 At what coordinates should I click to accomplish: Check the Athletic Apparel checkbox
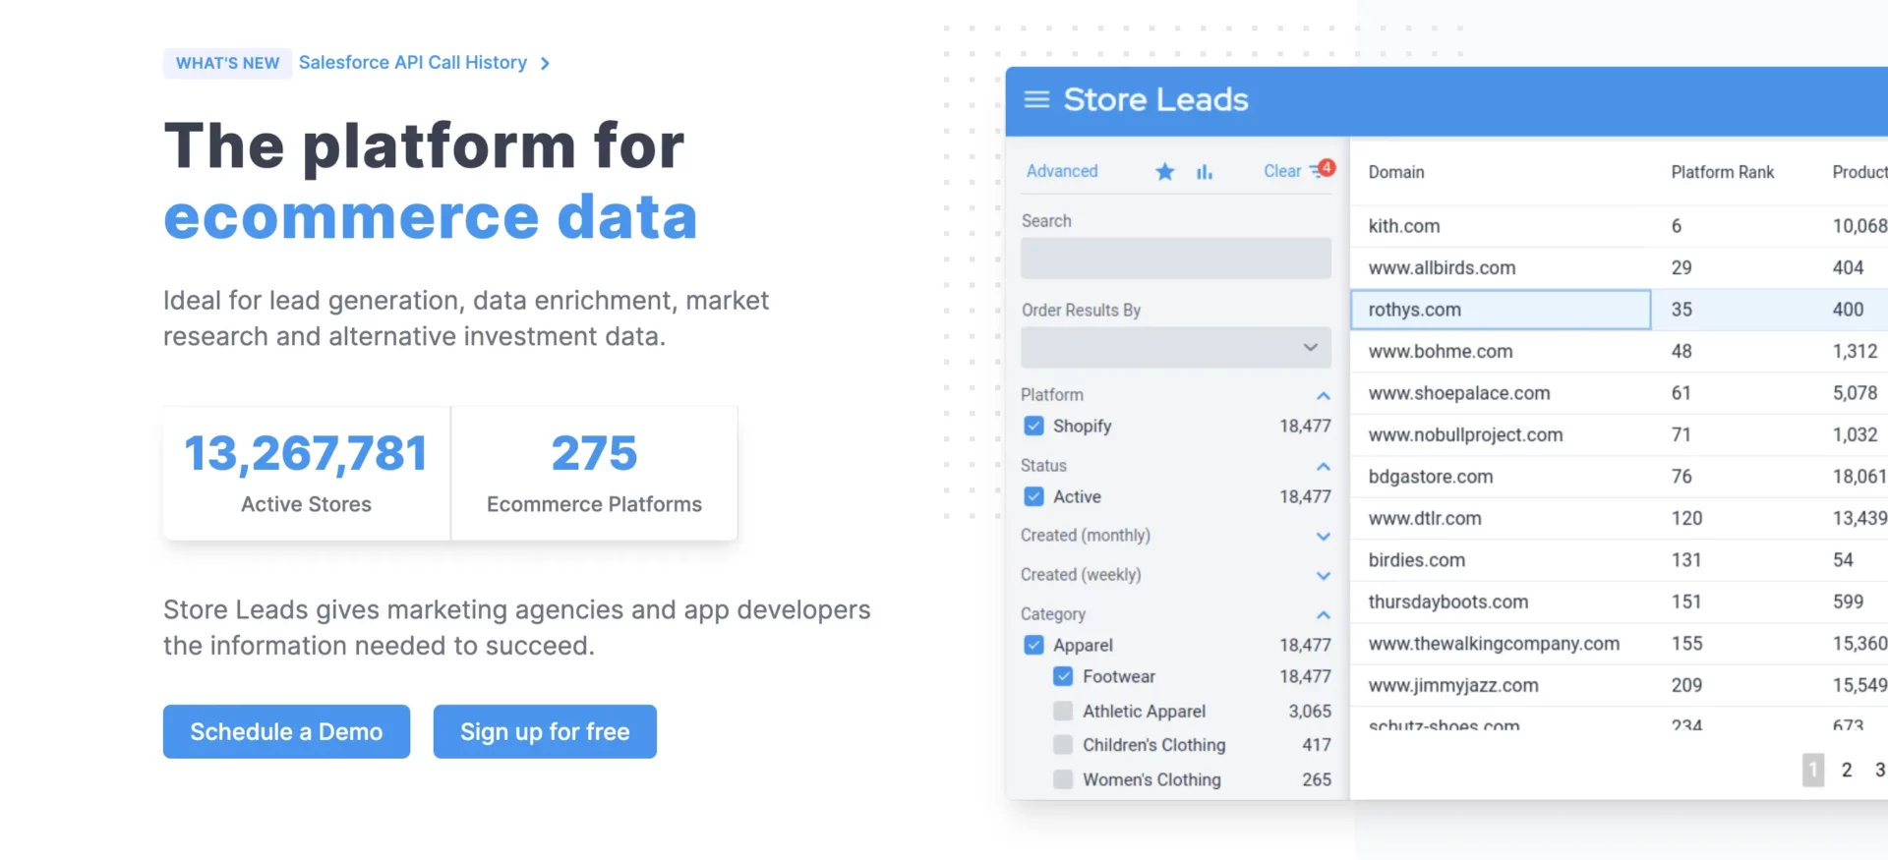(x=1063, y=711)
